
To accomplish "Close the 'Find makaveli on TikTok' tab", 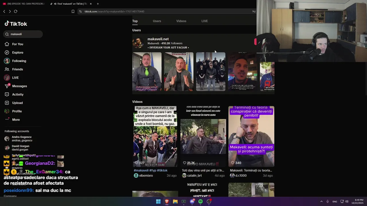I will tap(91, 4).
